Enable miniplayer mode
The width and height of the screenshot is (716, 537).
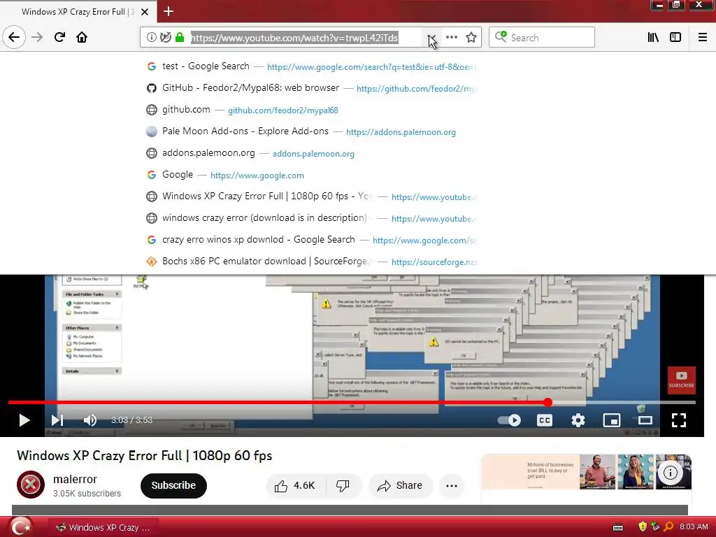[x=611, y=420]
